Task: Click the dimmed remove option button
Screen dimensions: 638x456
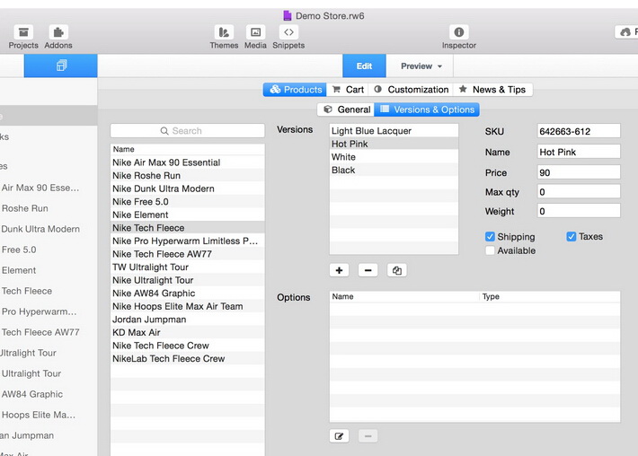Action: (368, 436)
